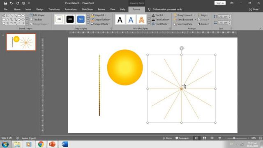
Task: Go to the Animations tab
Action: (x=71, y=9)
